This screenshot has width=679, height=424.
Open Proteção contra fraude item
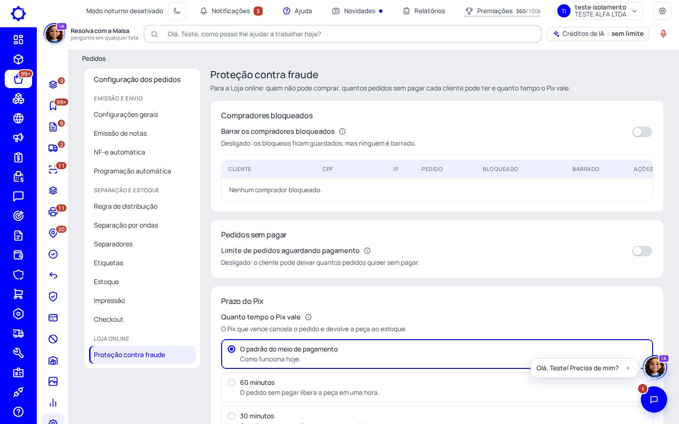coord(142,355)
